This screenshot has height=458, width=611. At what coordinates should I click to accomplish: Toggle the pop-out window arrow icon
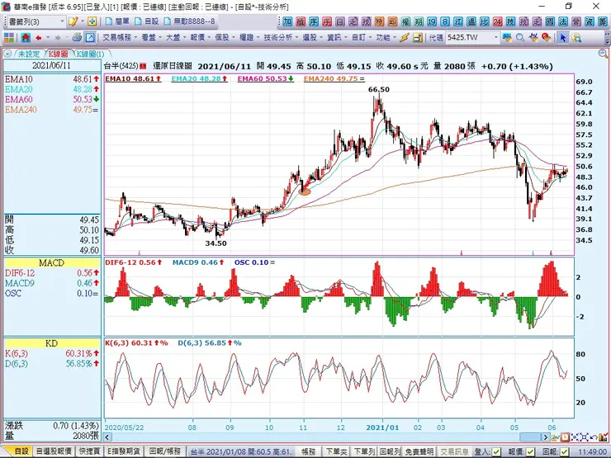[x=90, y=38]
